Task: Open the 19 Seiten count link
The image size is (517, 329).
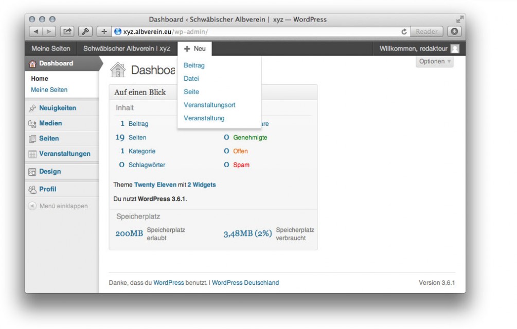Action: pos(131,137)
